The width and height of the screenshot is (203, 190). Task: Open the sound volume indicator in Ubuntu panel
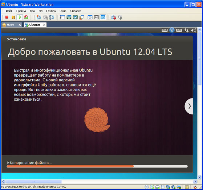click(x=194, y=30)
